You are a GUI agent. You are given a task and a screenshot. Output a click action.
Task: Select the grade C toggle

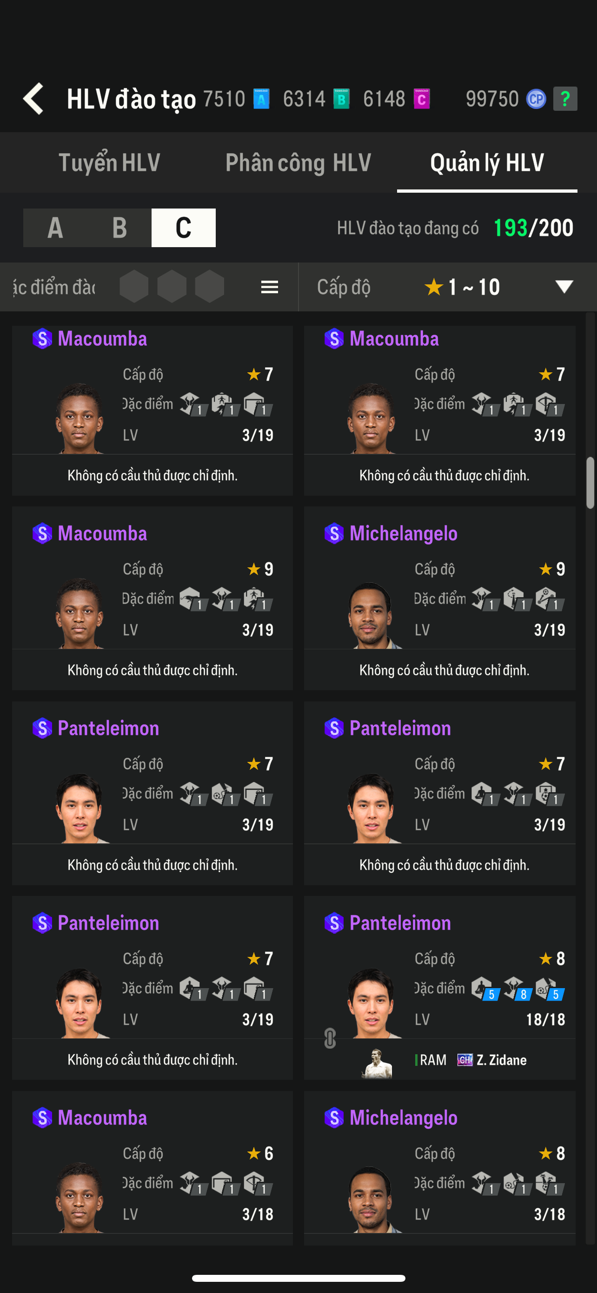(184, 228)
